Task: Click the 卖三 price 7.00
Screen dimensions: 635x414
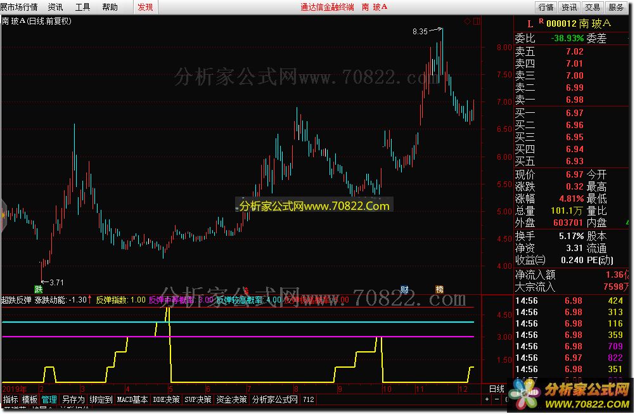Action: coord(574,75)
